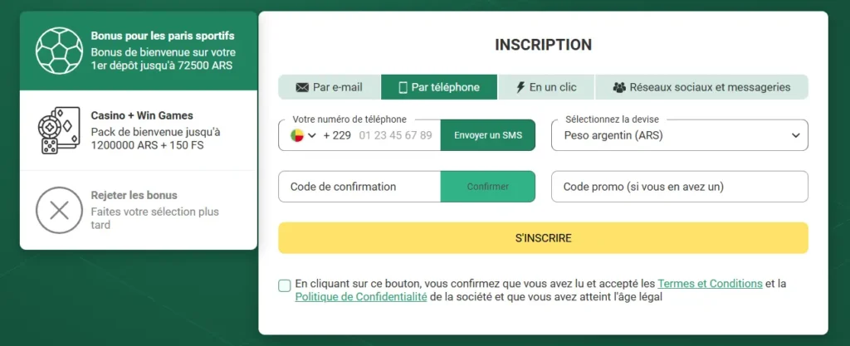Click the X circle reject bonus icon
Screen dimensions: 850x346
[x=59, y=210]
